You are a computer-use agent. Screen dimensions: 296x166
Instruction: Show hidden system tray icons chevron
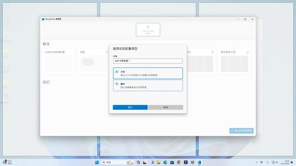point(257,162)
